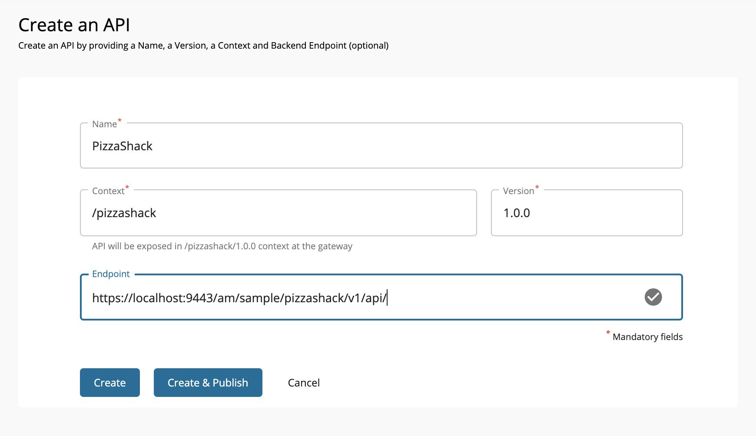Click the Endpoint field label
The image size is (756, 436).
[111, 274]
